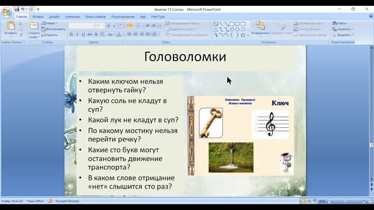Open Заменить dropdown in editing group
The height and width of the screenshot is (210, 374).
343,29
